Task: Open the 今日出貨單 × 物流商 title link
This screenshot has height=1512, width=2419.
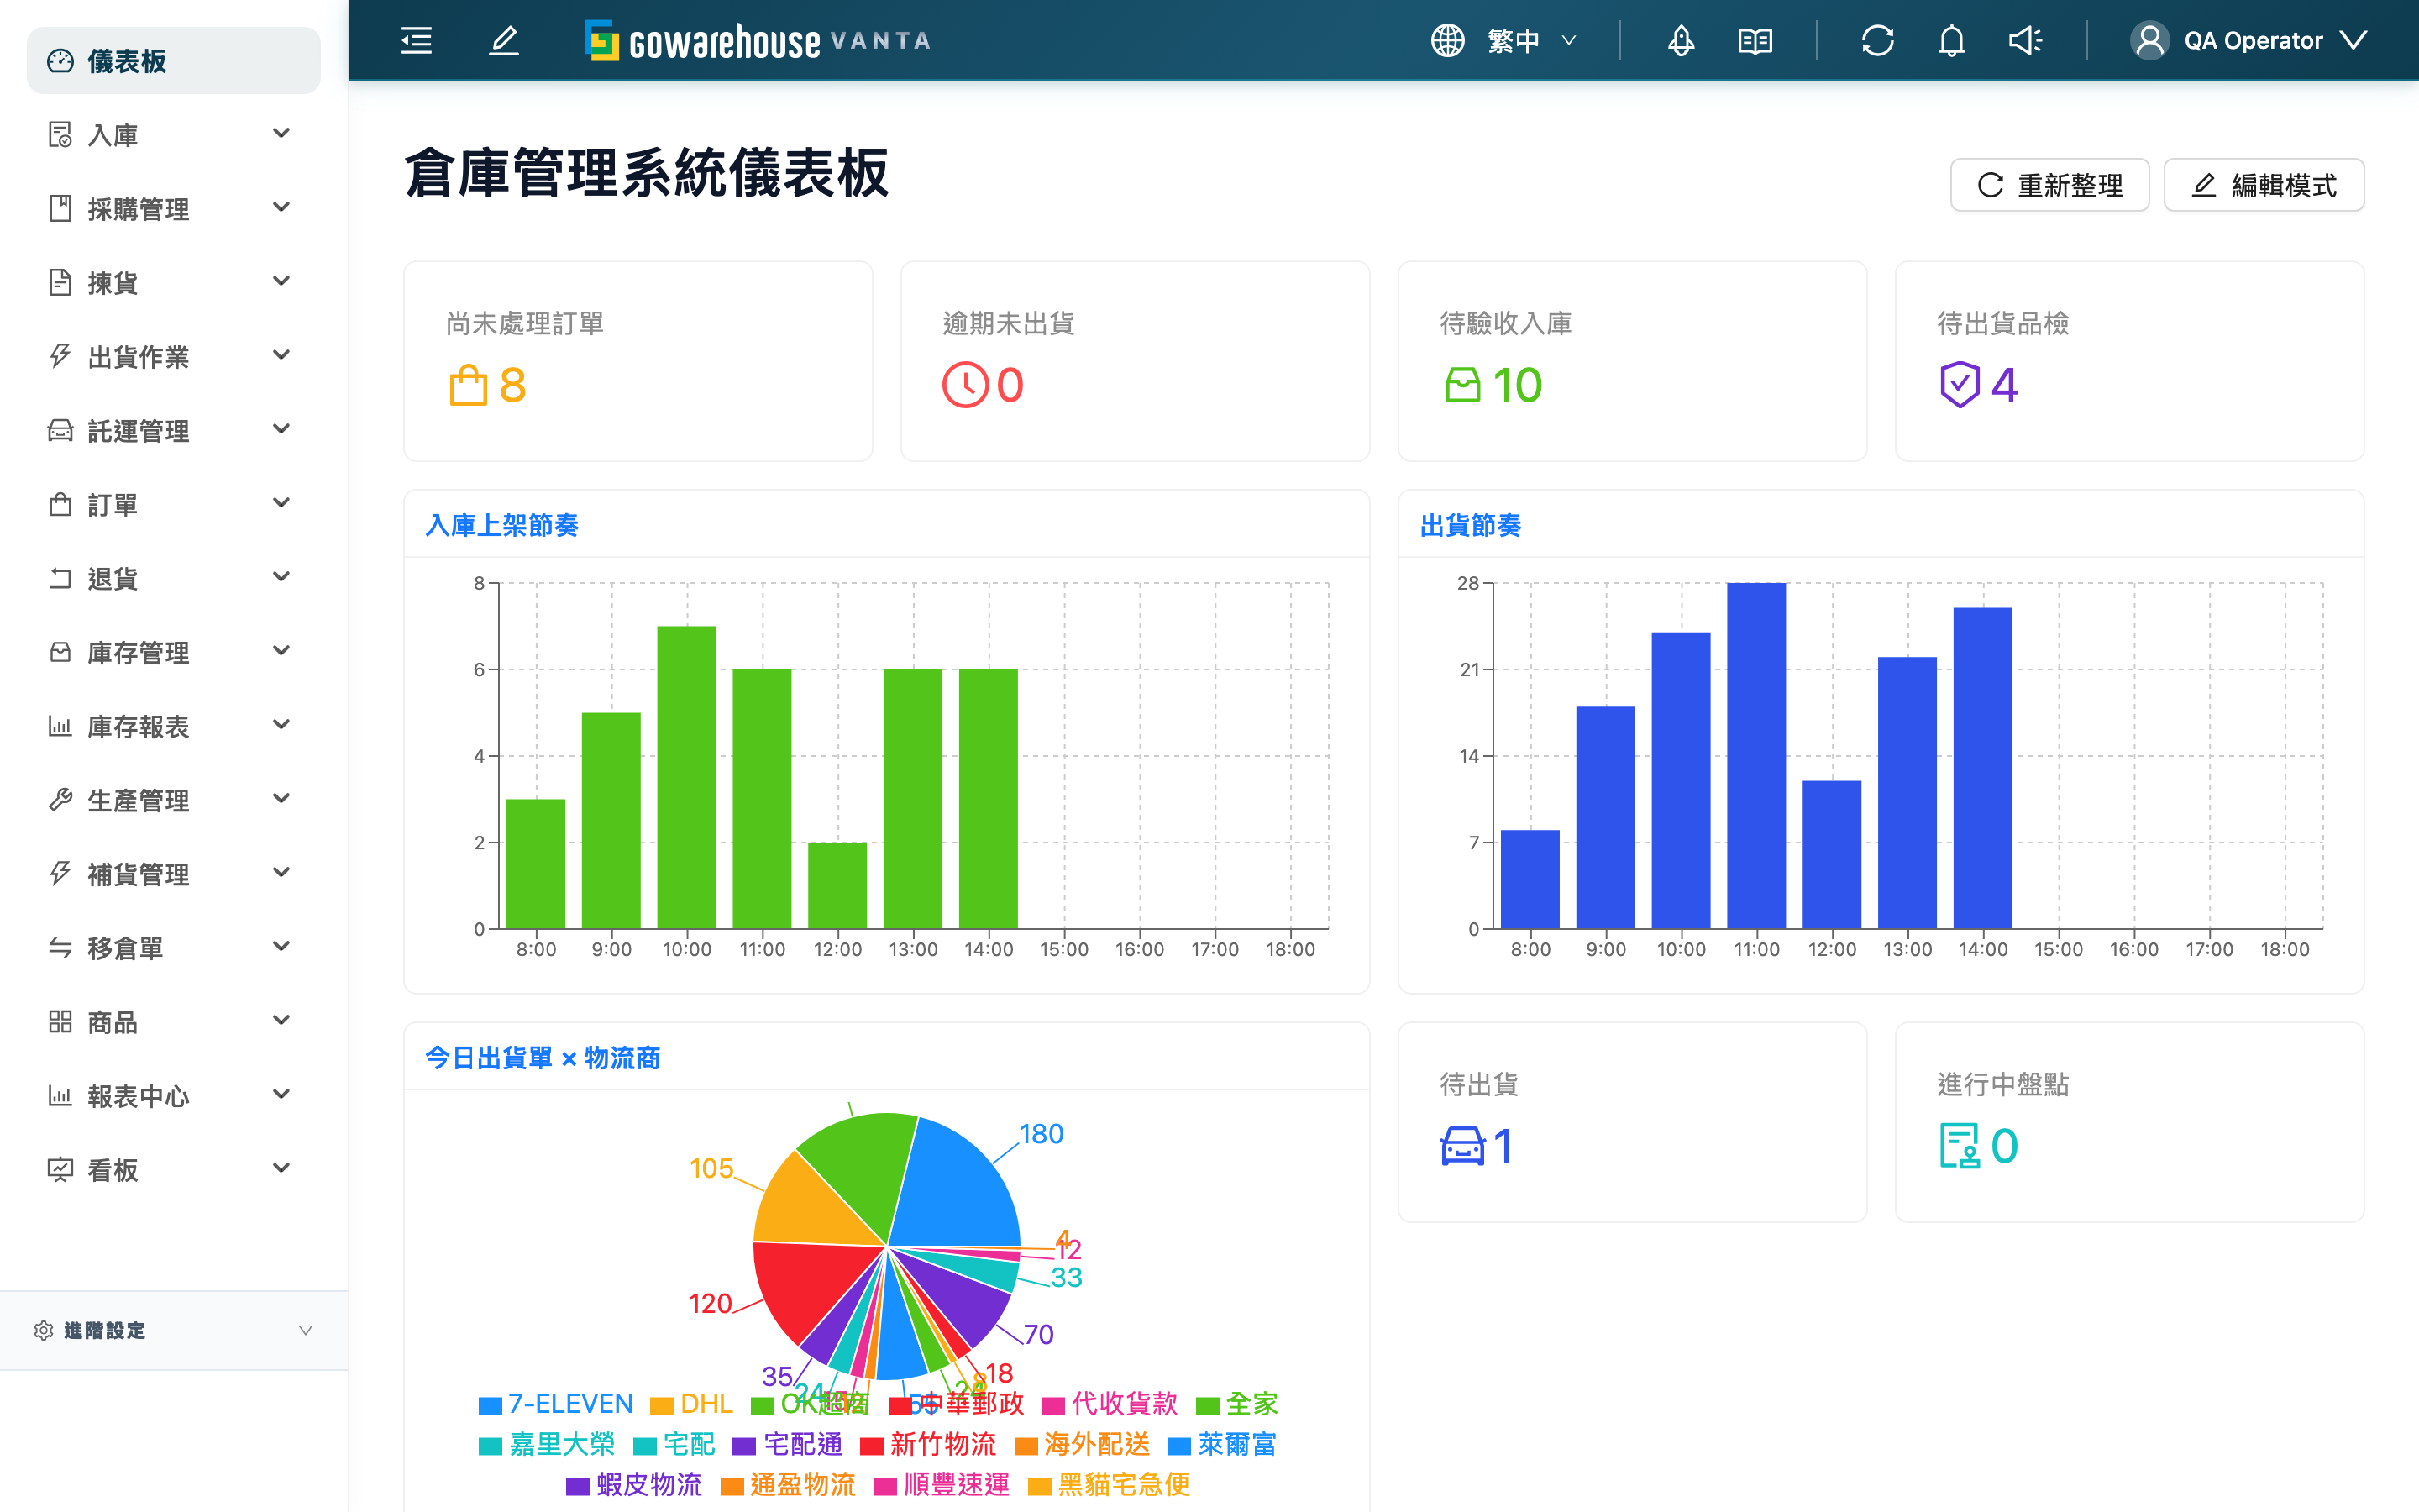Action: (x=543, y=1058)
